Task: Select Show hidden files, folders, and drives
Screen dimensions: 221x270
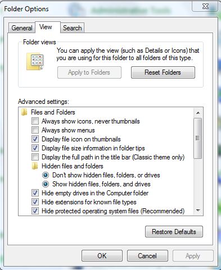Action: tap(46, 184)
